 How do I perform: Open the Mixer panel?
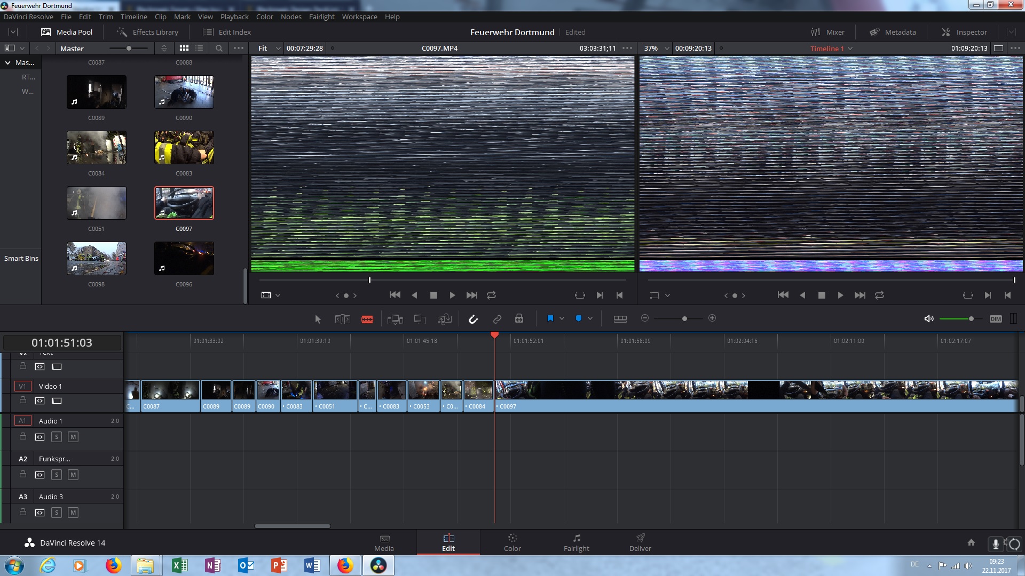coord(827,32)
